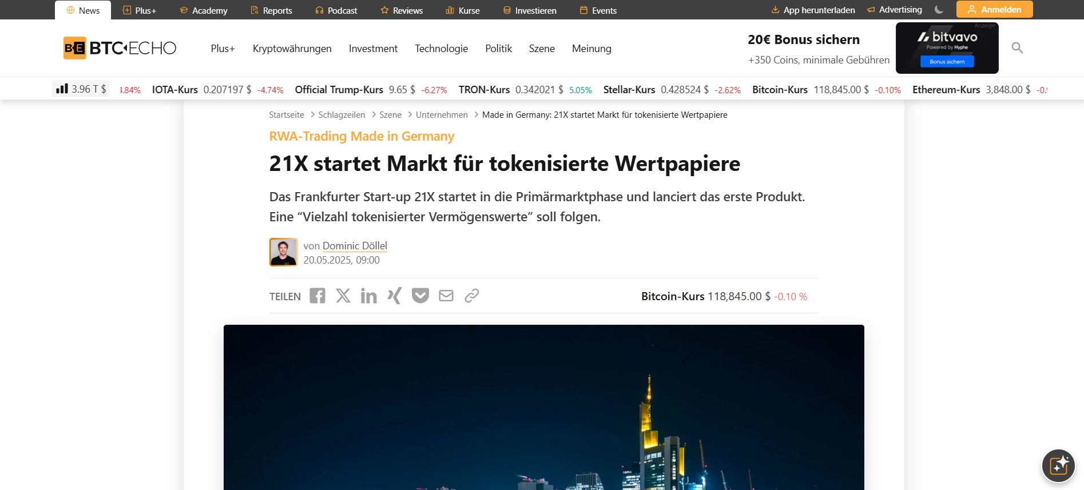Copy article link icon

click(x=472, y=296)
